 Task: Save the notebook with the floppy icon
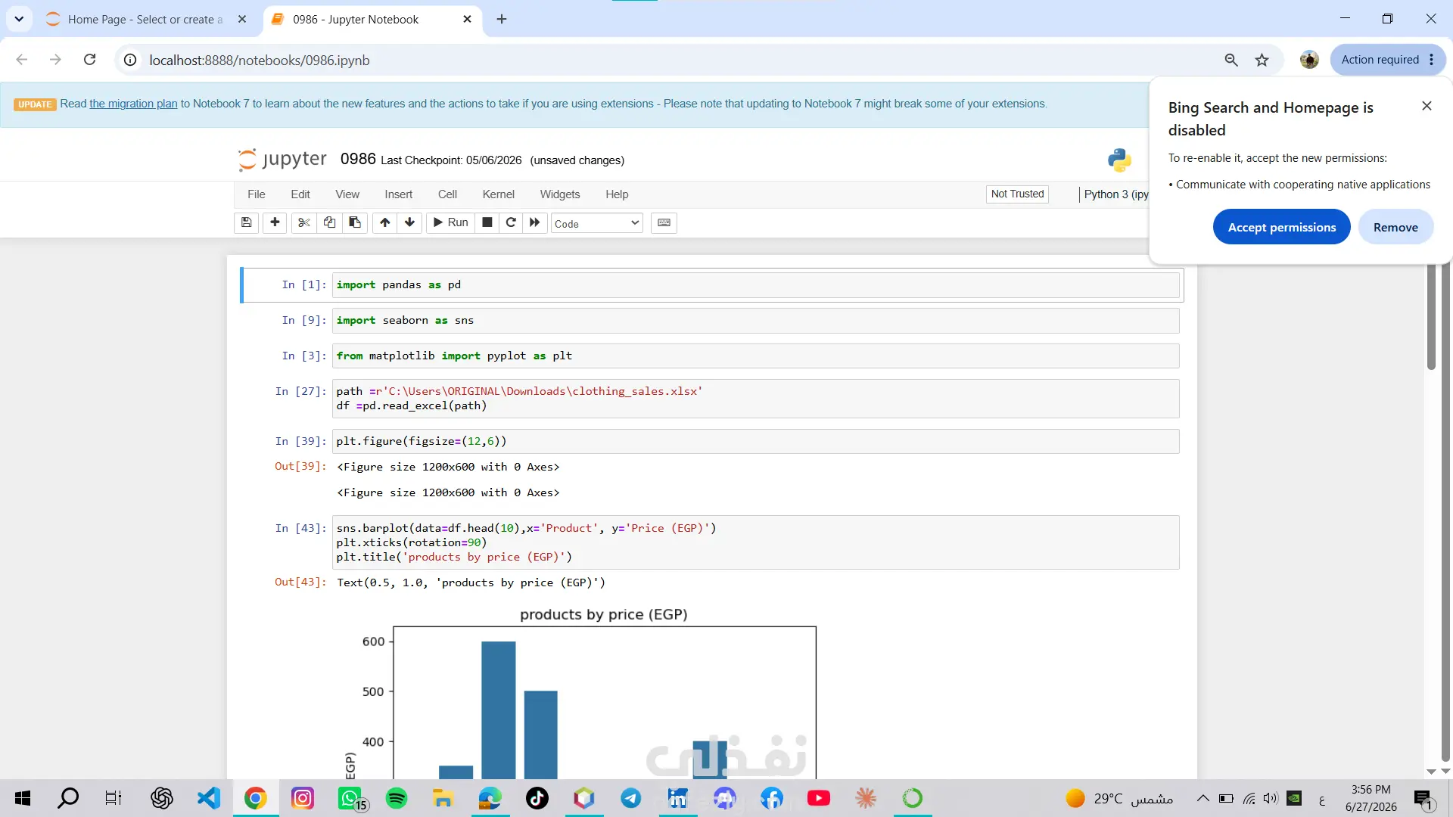(247, 222)
